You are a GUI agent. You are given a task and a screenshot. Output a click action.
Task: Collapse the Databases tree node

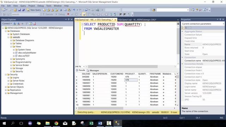click(6, 31)
